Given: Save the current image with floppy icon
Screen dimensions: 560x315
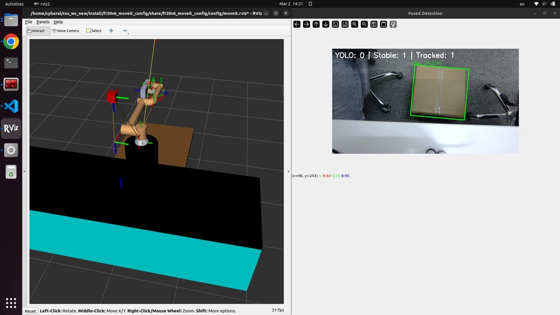Looking at the screenshot, I should pos(374,24).
